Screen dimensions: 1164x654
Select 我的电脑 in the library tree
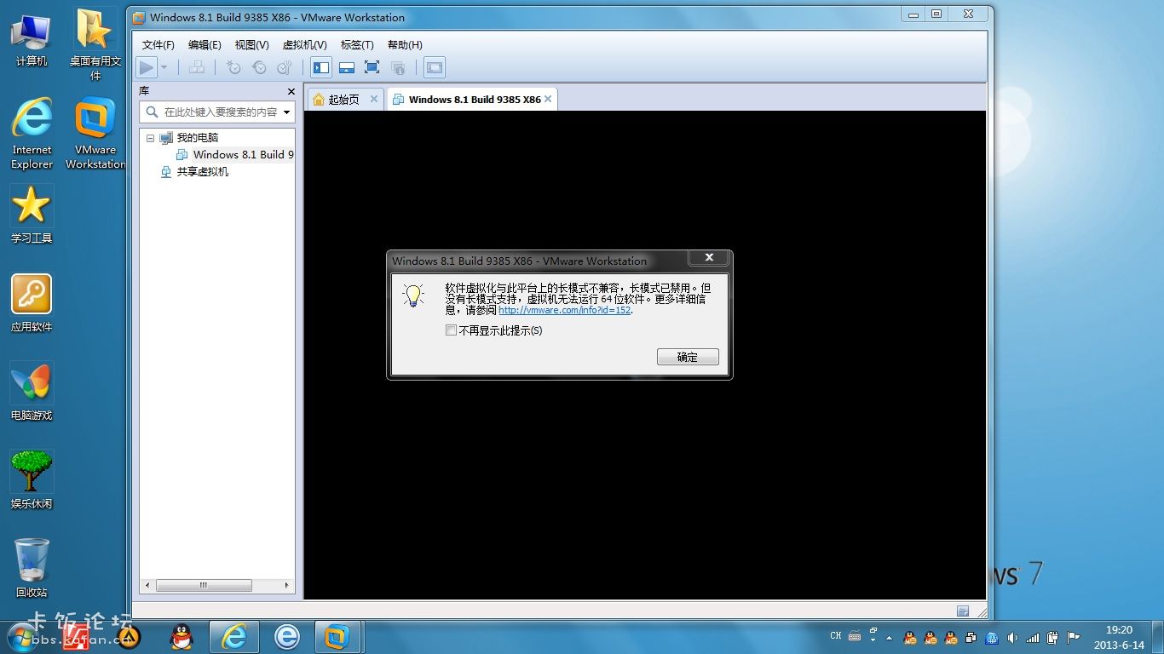click(197, 138)
